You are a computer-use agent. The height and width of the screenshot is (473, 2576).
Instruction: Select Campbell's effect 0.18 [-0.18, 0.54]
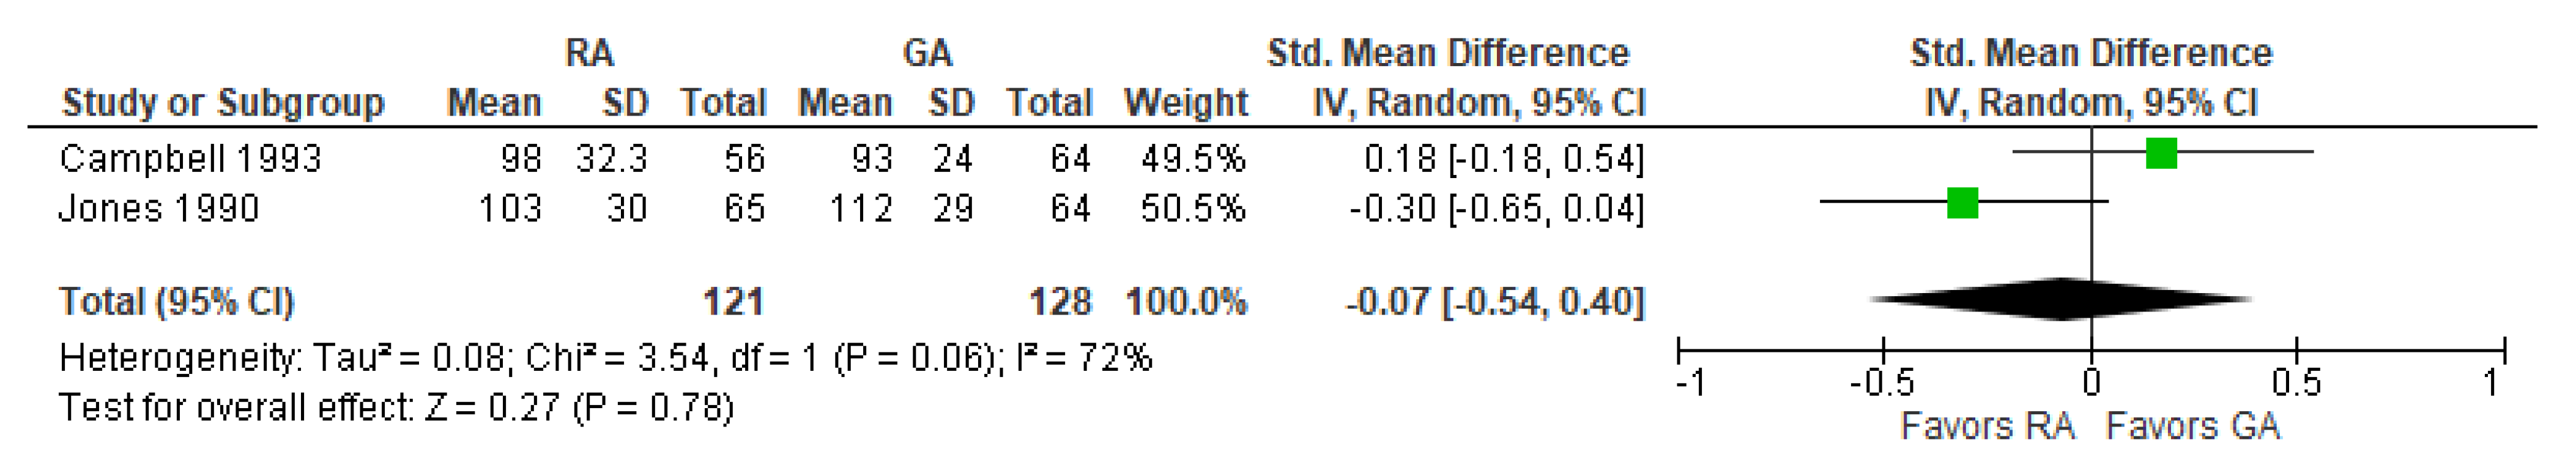click(x=1503, y=158)
